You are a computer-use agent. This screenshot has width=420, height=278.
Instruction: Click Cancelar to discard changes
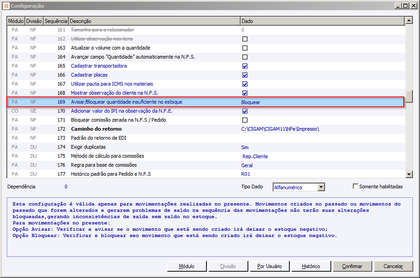pos(393,266)
